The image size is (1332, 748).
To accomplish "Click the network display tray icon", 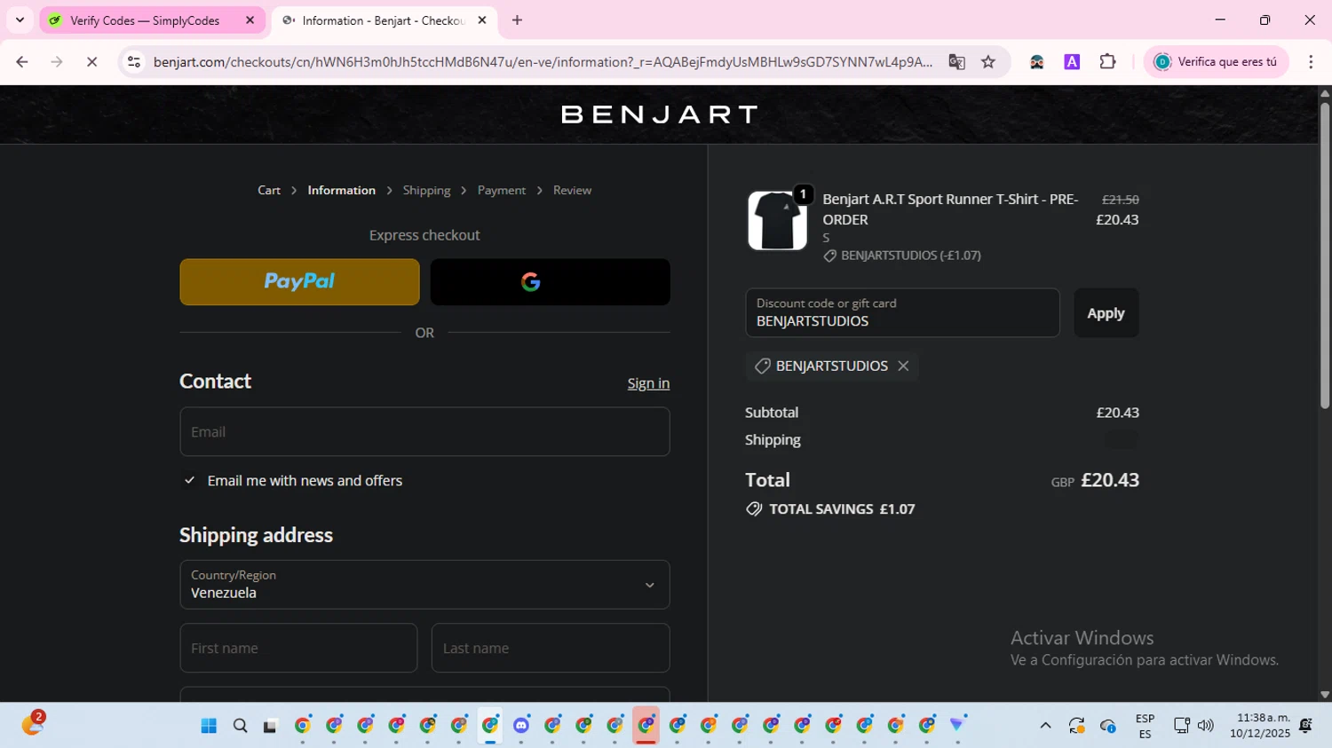I will point(1182,726).
